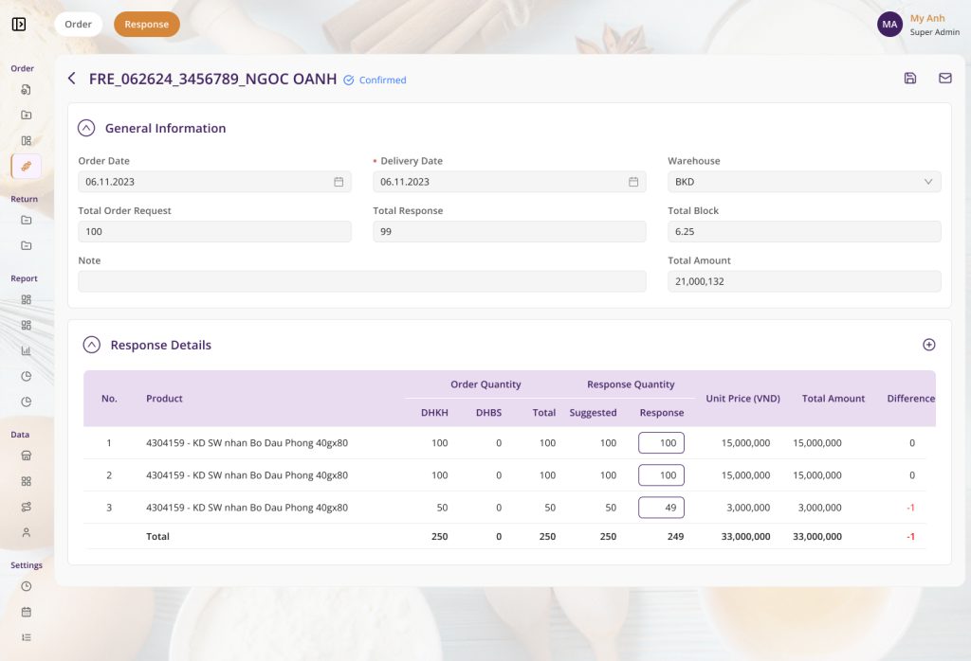Open the clock icon under Settings
The height and width of the screenshot is (661, 971).
27,586
